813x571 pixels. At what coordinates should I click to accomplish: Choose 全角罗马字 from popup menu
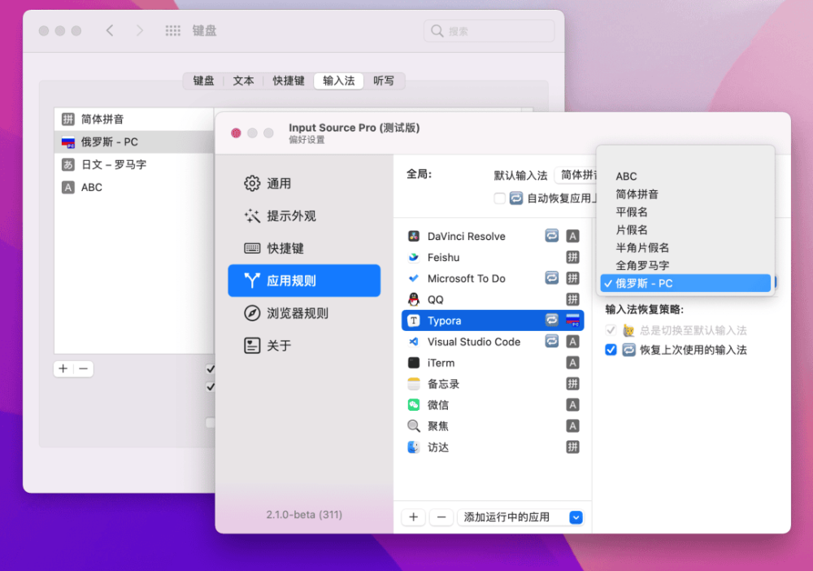click(685, 265)
